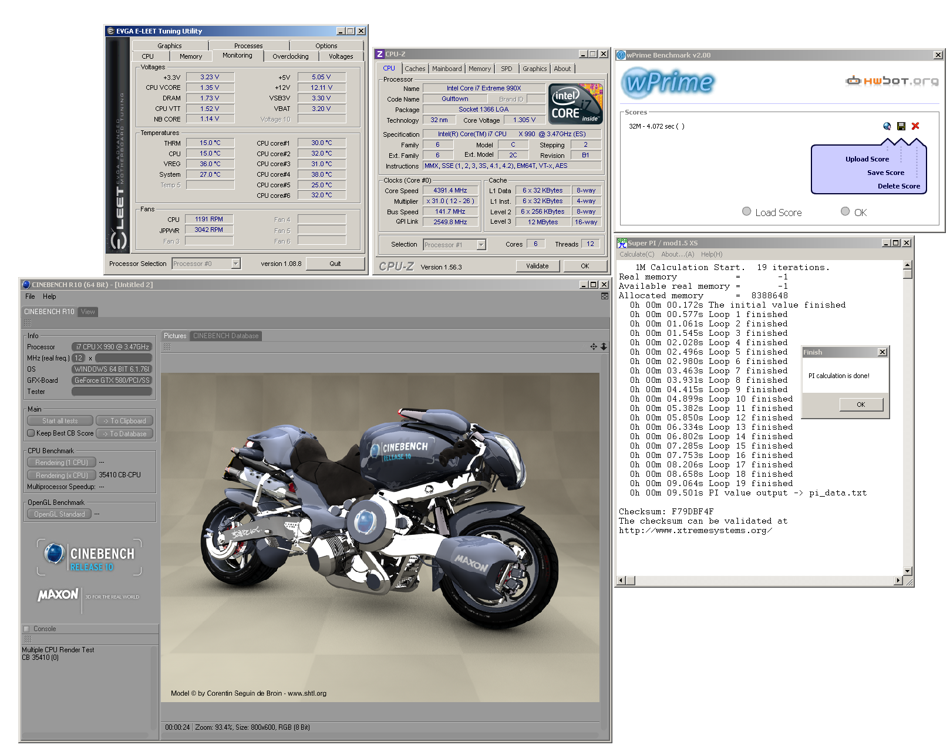Image resolution: width=950 pixels, height=745 pixels.
Task: Open the Mainboard tab in CPU-Z
Action: point(447,69)
